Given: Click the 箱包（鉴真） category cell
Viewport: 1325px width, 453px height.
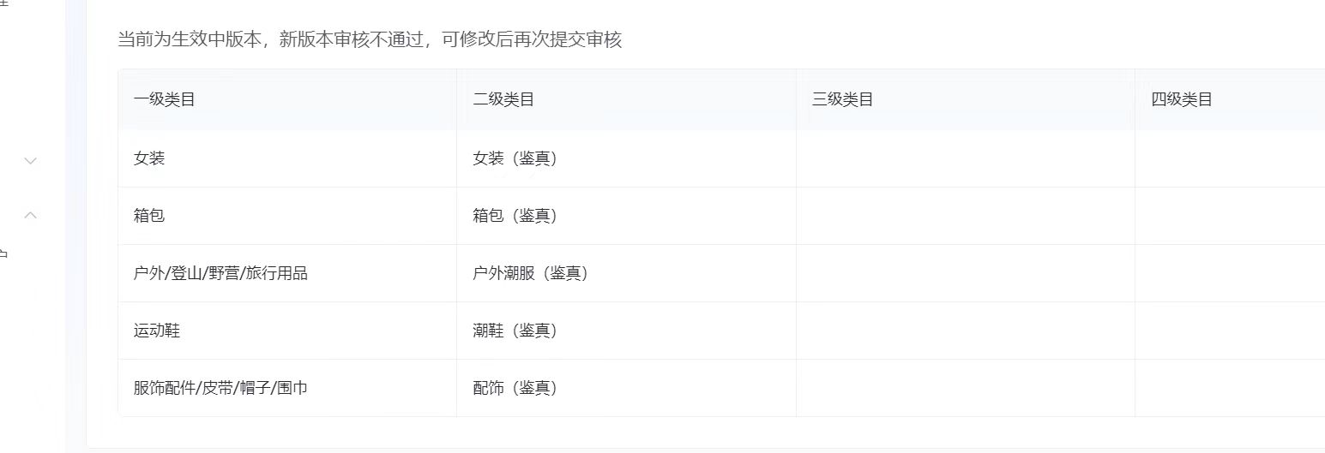Looking at the screenshot, I should click(515, 216).
